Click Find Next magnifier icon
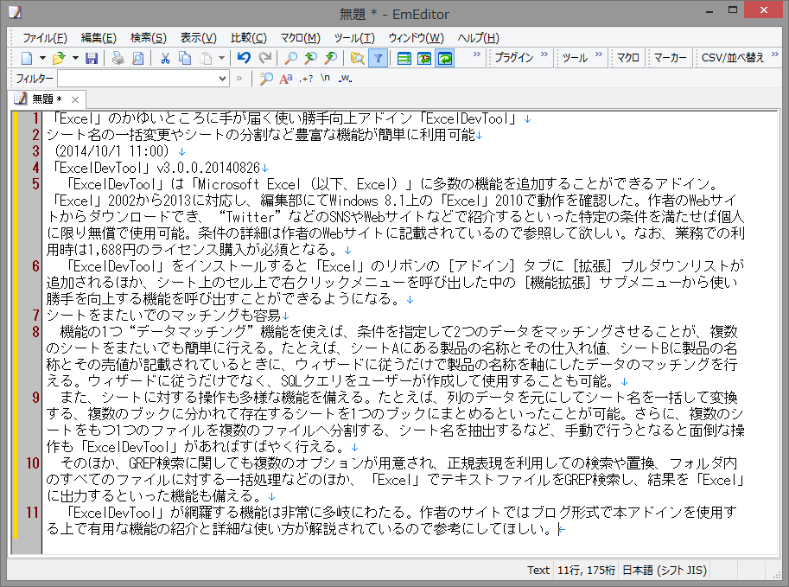Screen dimensions: 789x587 [331, 59]
